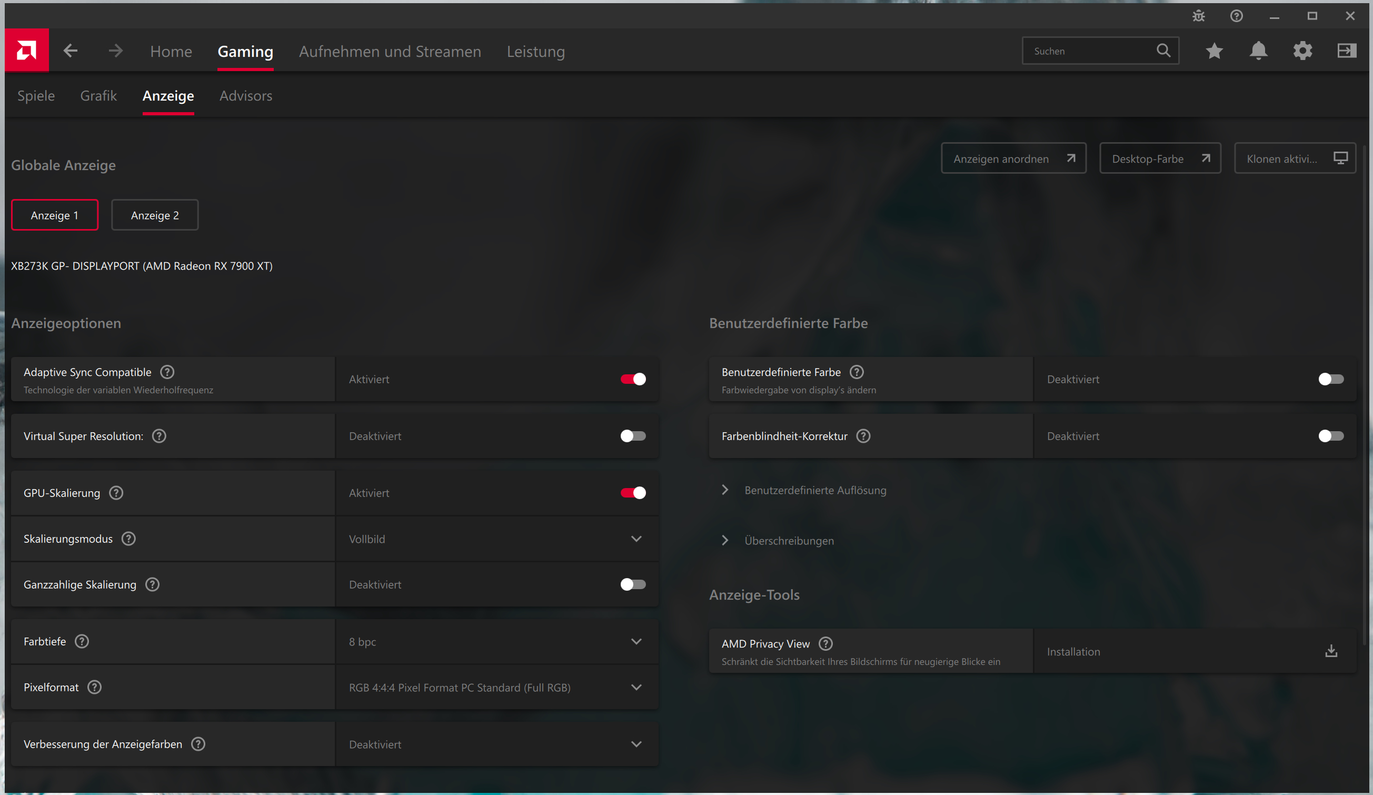Open notifications via the bell icon
Screen dimensions: 1373x795
pyautogui.click(x=1258, y=51)
